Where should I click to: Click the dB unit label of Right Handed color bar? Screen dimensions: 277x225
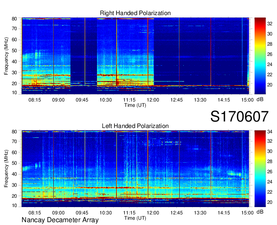tap(260, 99)
